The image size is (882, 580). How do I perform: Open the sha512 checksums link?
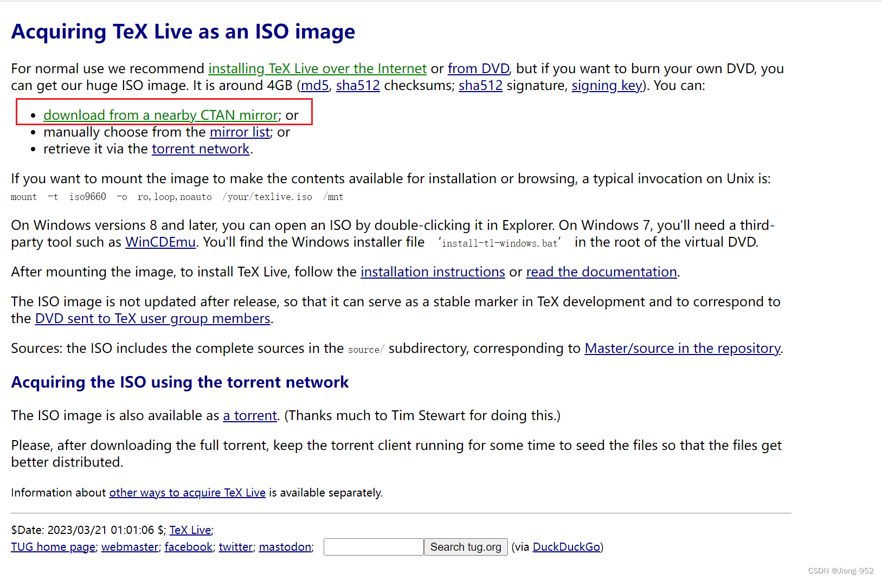[358, 86]
